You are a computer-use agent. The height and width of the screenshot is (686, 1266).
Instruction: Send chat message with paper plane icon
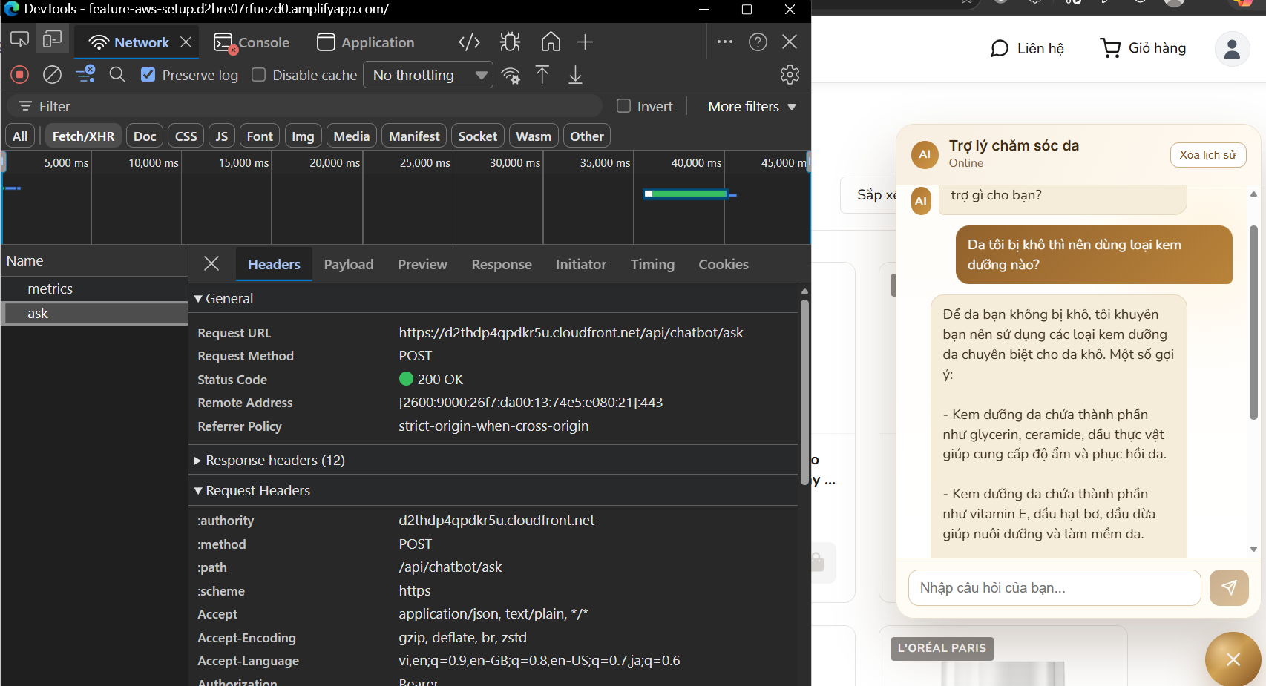[1229, 587]
